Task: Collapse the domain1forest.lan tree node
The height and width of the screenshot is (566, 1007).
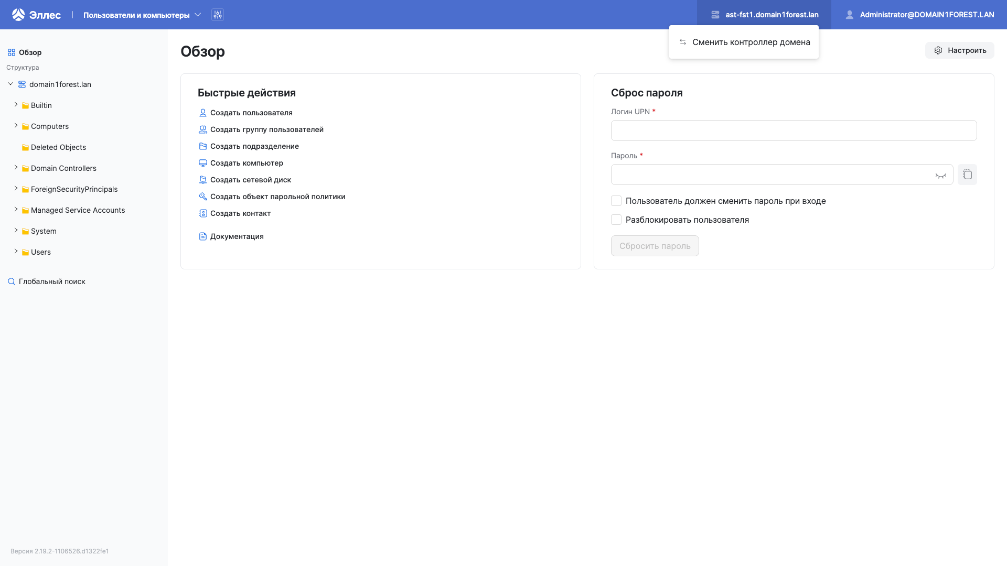Action: point(10,84)
